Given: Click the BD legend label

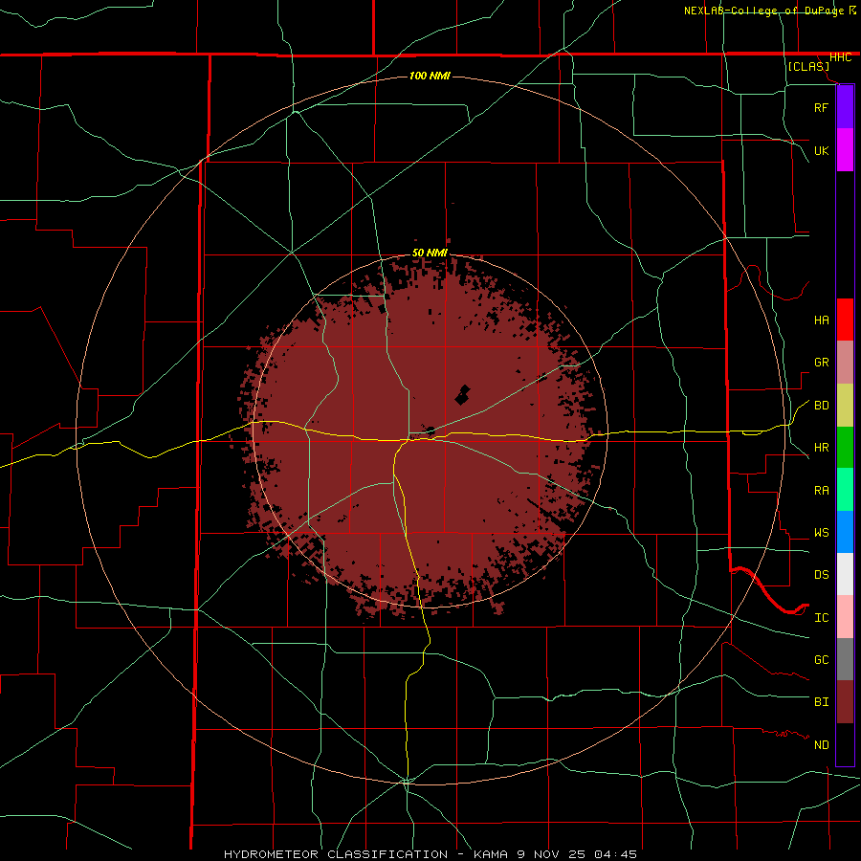Looking at the screenshot, I should click(x=821, y=406).
